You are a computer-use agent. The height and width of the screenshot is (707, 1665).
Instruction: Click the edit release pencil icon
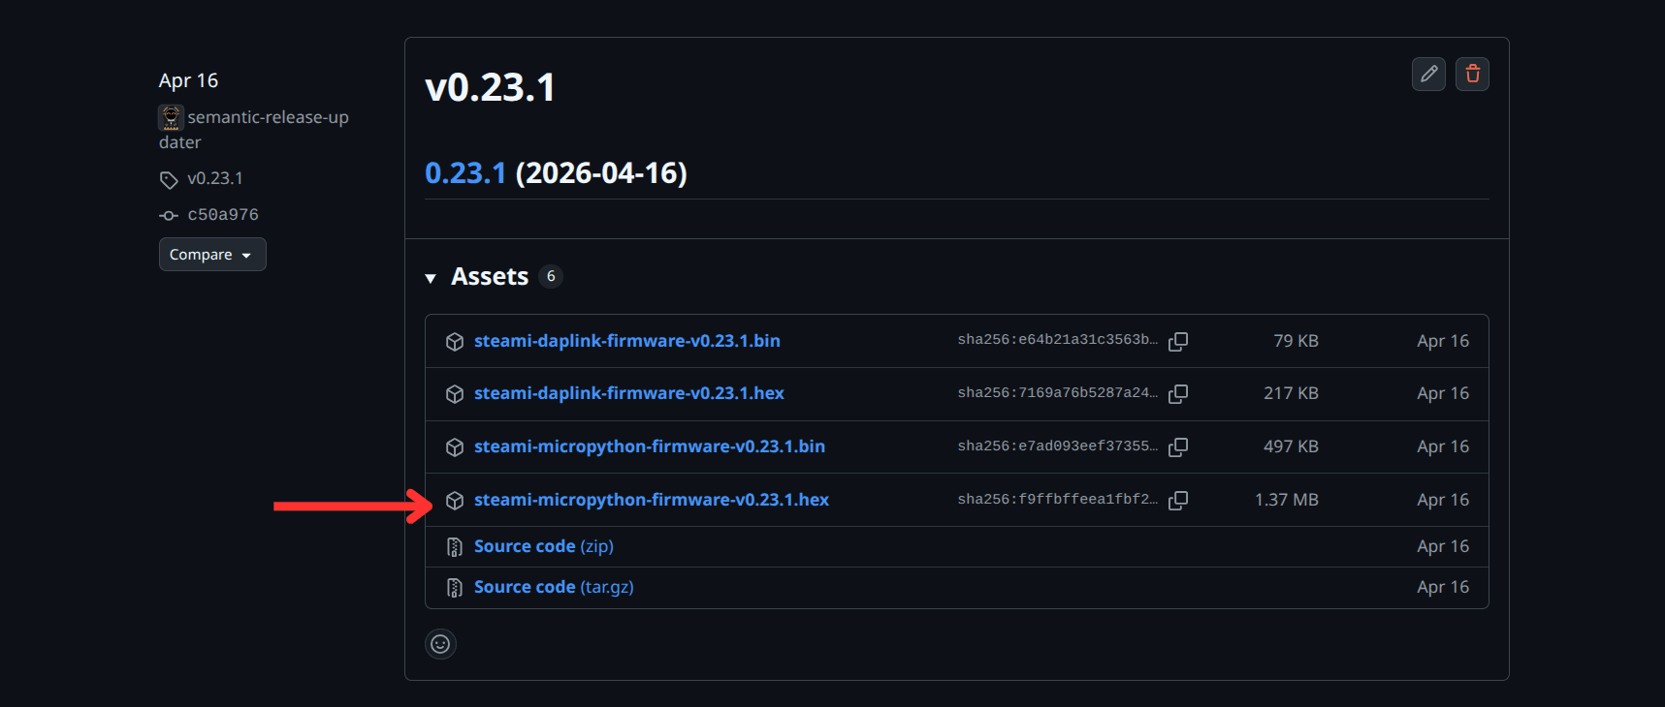1428,74
